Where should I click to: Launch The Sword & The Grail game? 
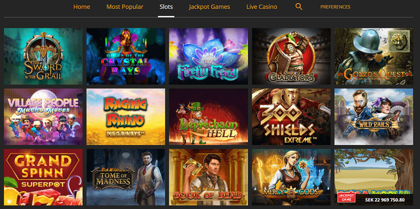click(x=43, y=56)
